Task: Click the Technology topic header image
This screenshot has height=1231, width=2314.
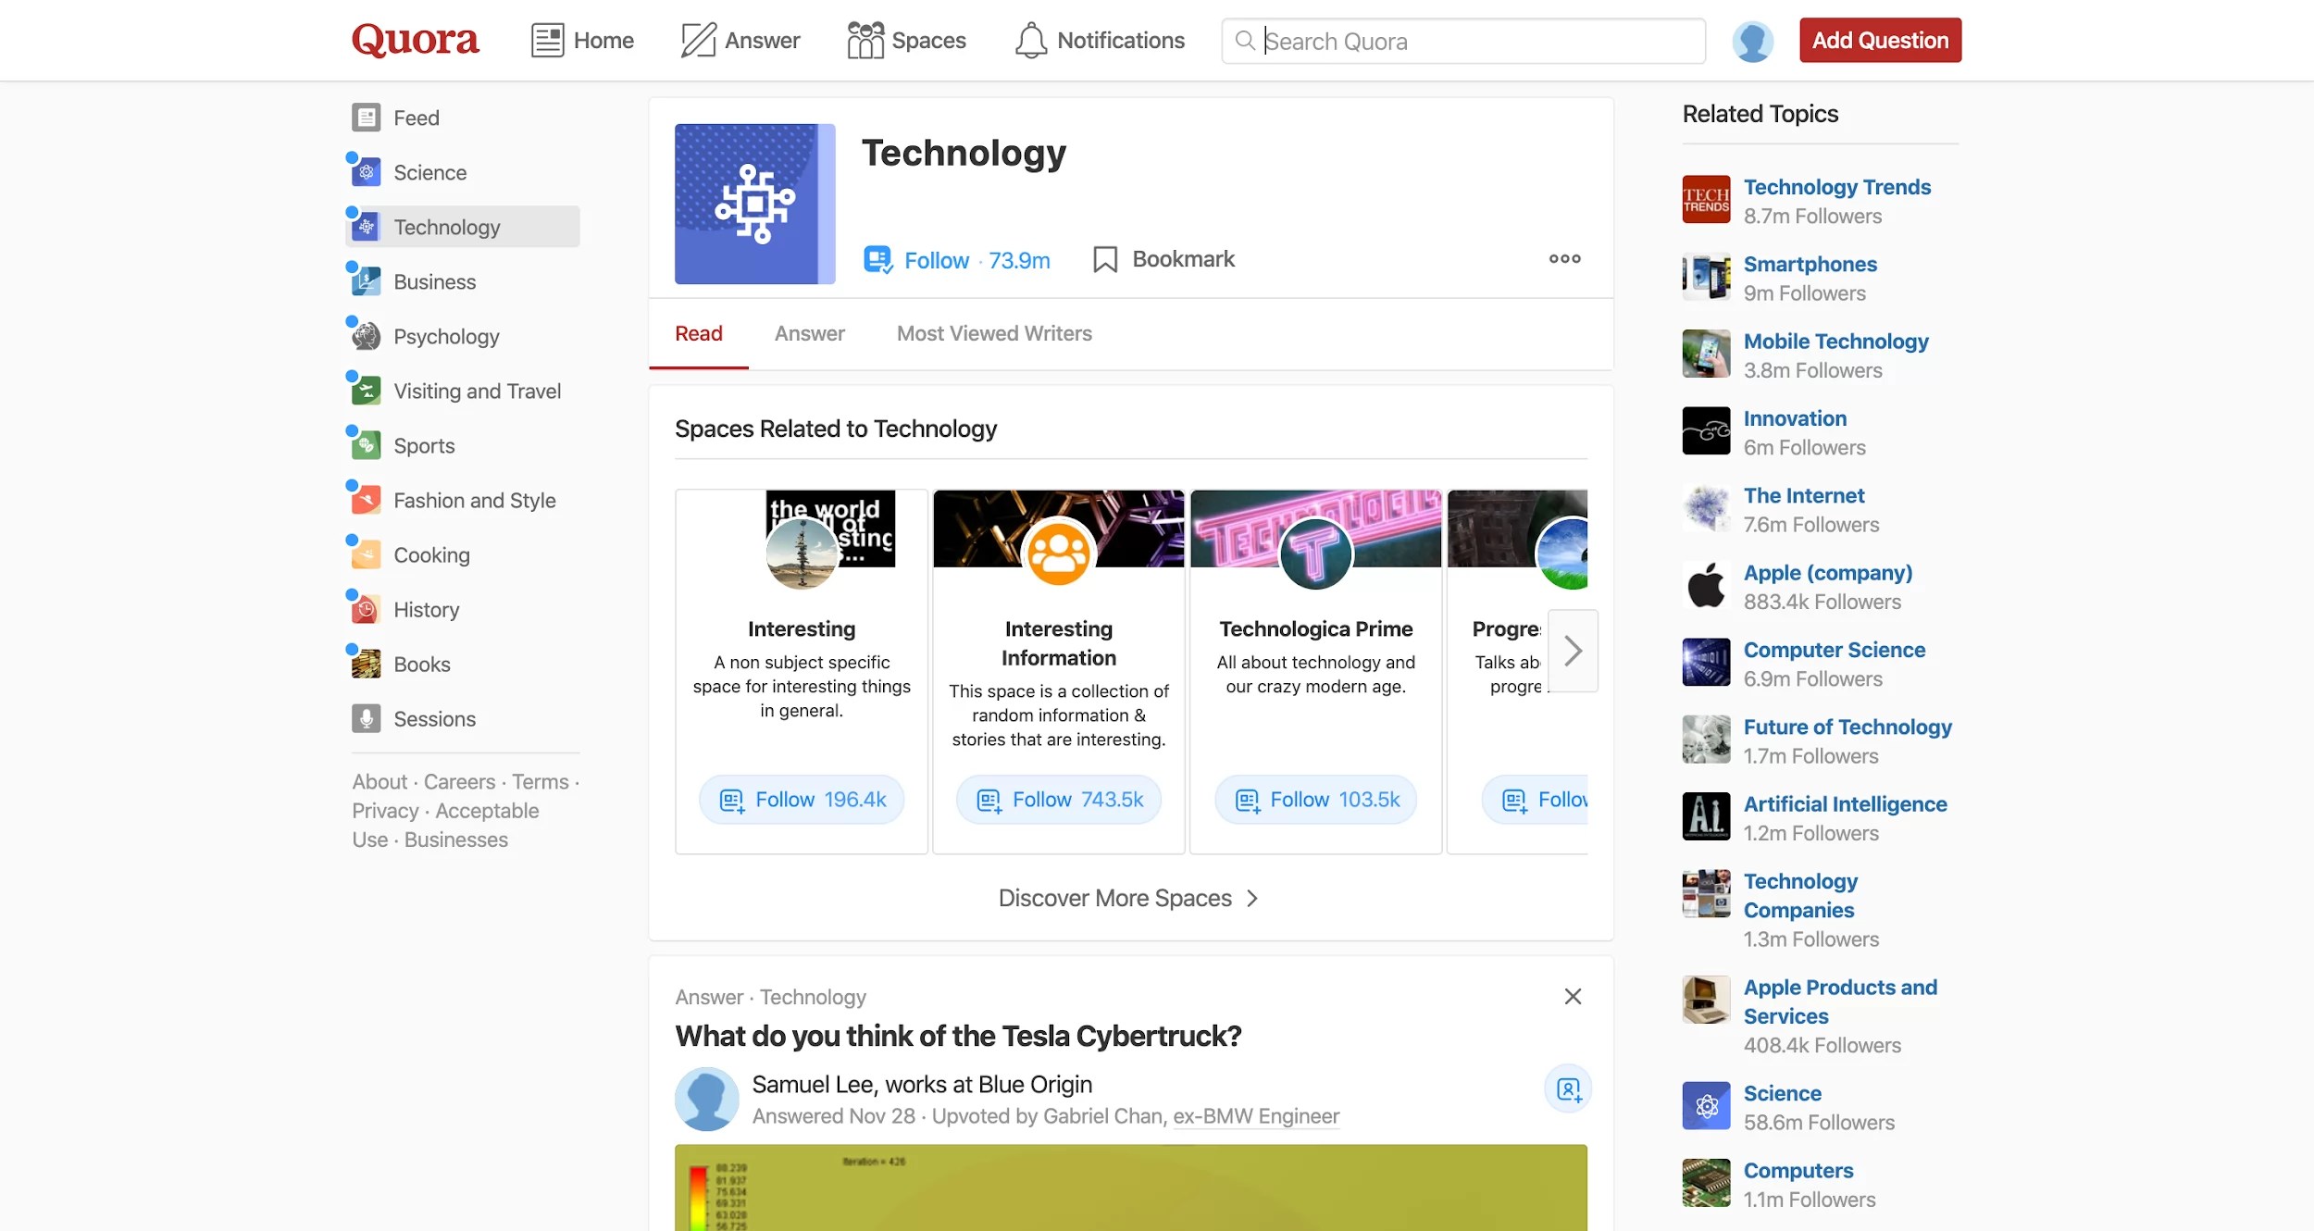Action: click(754, 204)
